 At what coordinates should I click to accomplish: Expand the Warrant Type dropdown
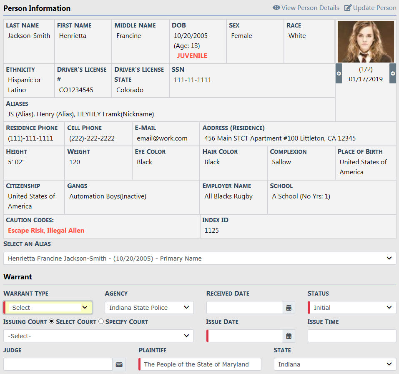[48, 308]
